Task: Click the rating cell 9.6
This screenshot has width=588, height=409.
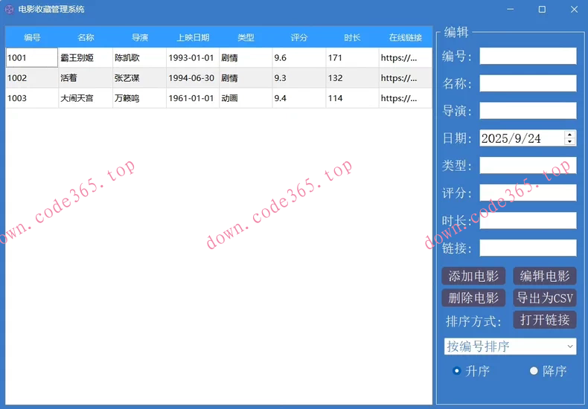Action: coord(299,58)
